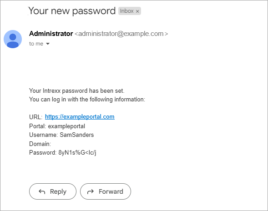Click the "to me" recipient text
Viewport: 268px width, 211px height.
[36, 44]
